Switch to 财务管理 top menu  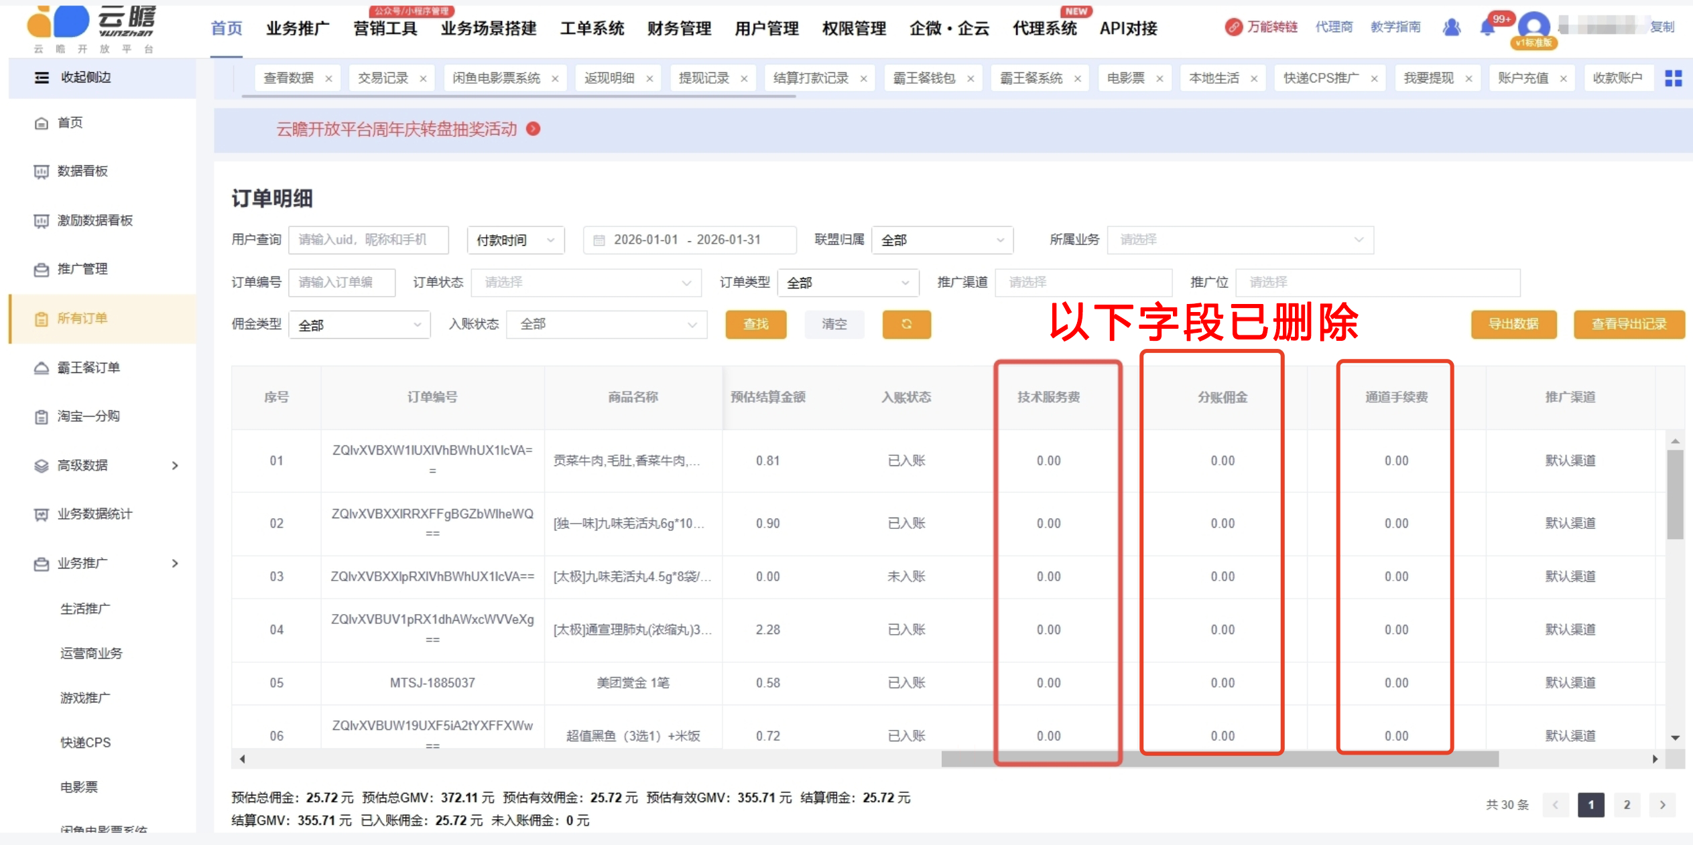(x=679, y=29)
